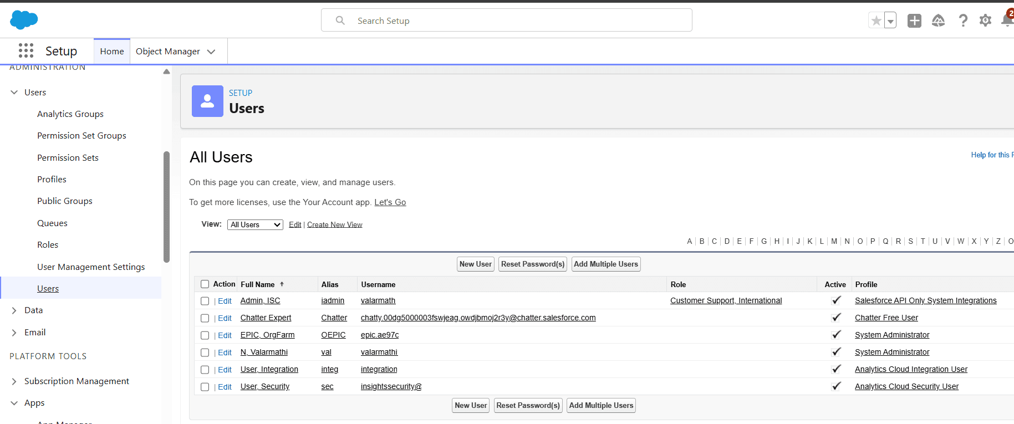Focus the Search Setup field
The image size is (1014, 424).
[507, 21]
